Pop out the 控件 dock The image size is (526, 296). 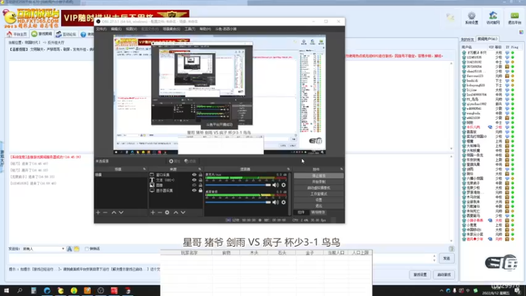tap(341, 169)
